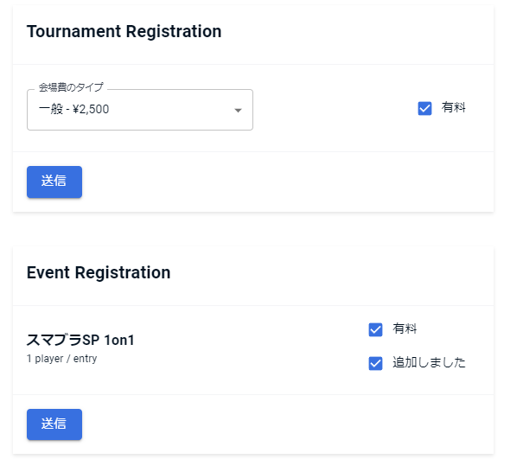Click empty area between venue dropdown and 有料

coord(333,109)
